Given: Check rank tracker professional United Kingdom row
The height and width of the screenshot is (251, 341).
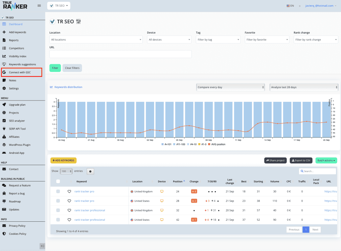Looking at the screenshot, I should point(58,210).
